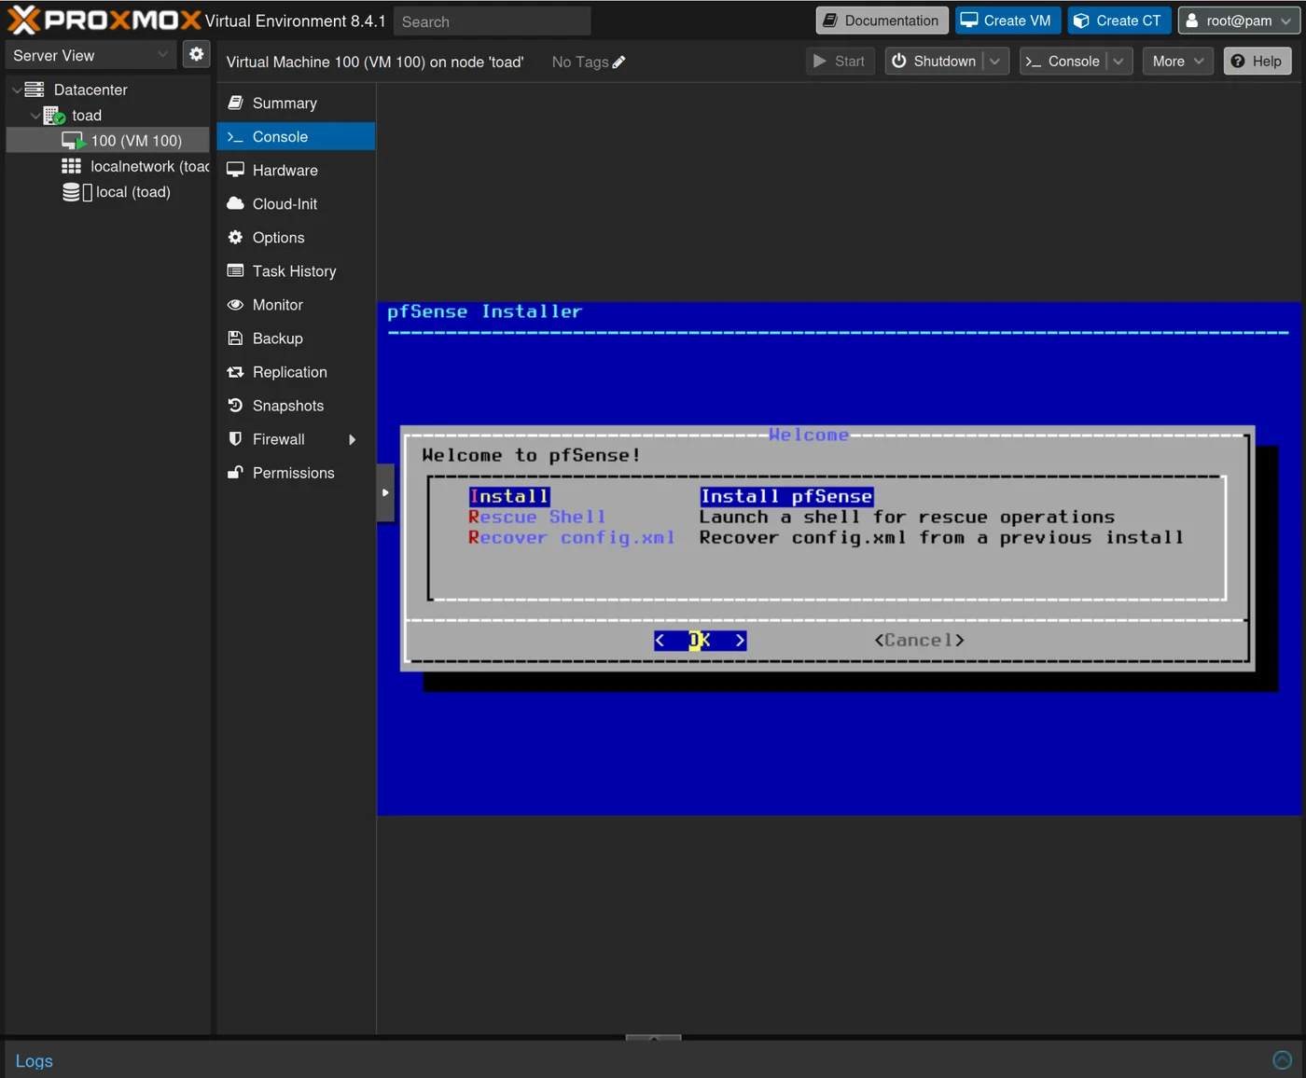This screenshot has height=1078, width=1306.
Task: Switch to the Summary tab
Action: tap(283, 103)
